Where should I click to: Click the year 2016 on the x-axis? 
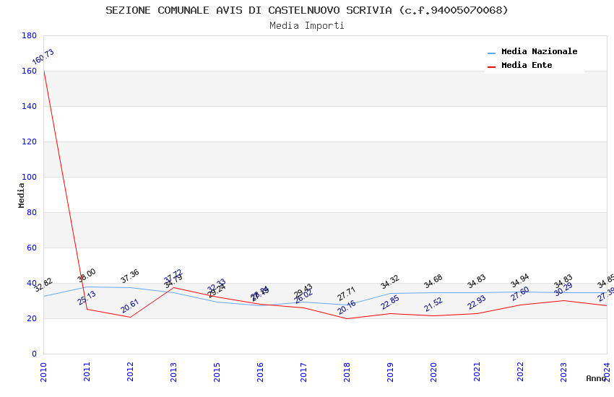point(260,372)
